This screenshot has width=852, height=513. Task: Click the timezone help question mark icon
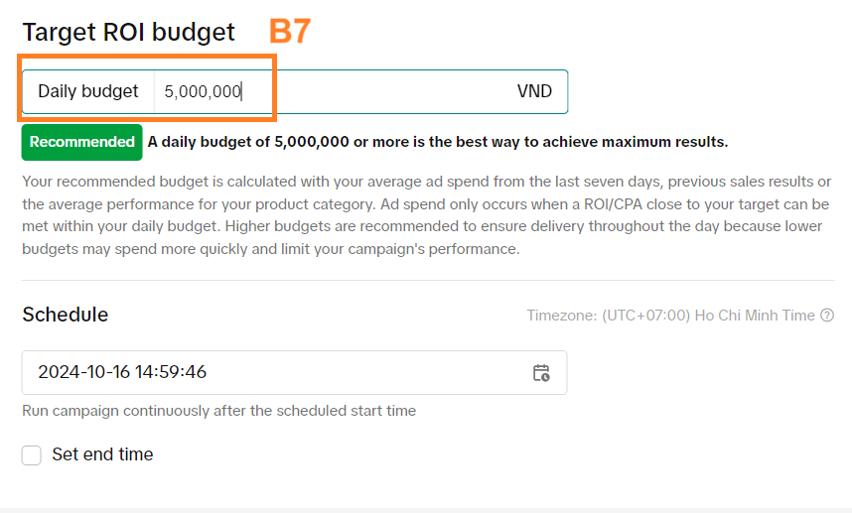(826, 316)
